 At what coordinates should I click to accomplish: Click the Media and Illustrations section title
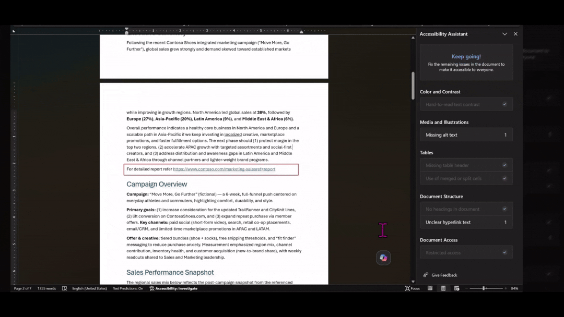(444, 123)
